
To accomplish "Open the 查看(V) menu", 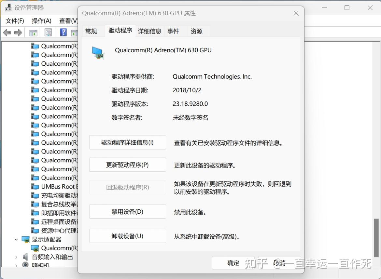I will (x=68, y=21).
